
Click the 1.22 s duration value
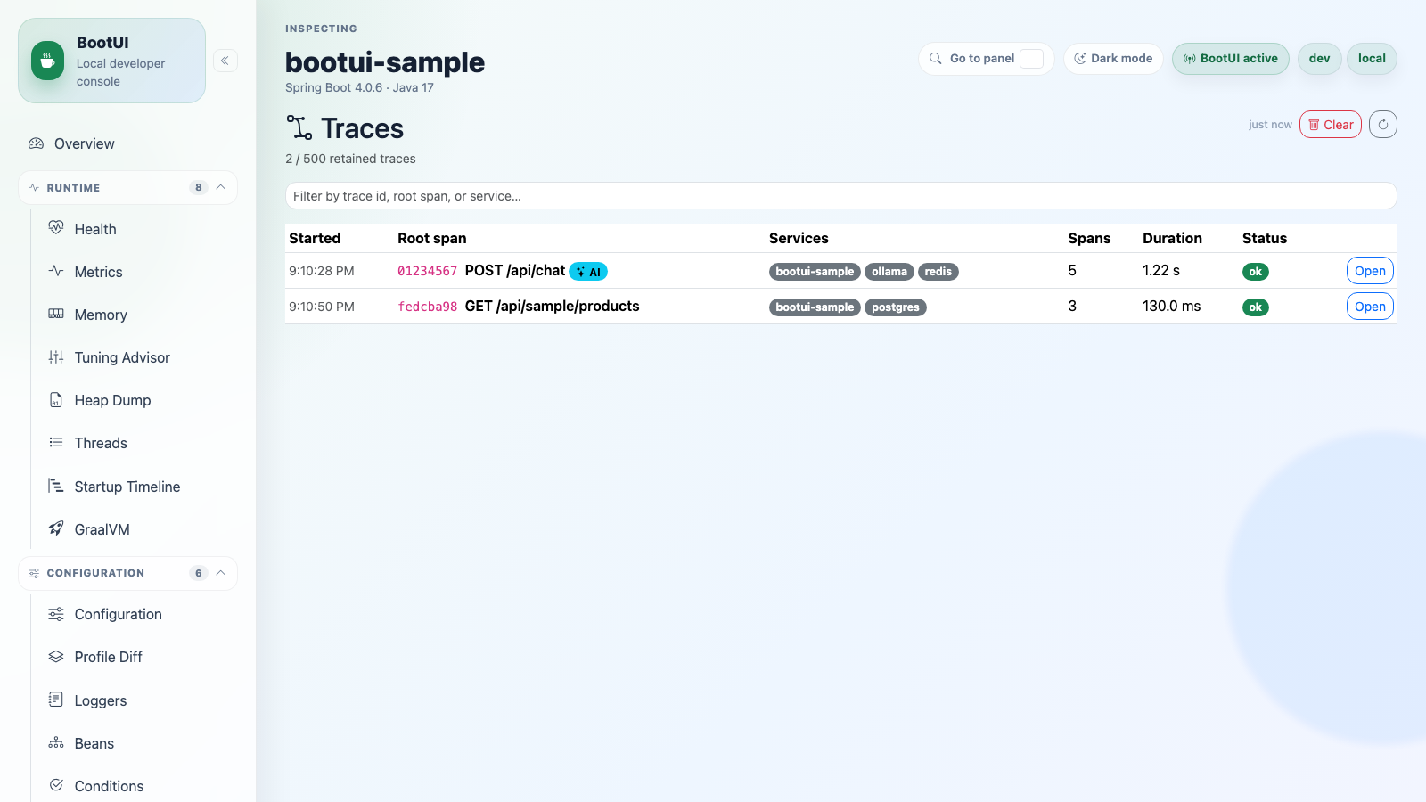(x=1160, y=270)
